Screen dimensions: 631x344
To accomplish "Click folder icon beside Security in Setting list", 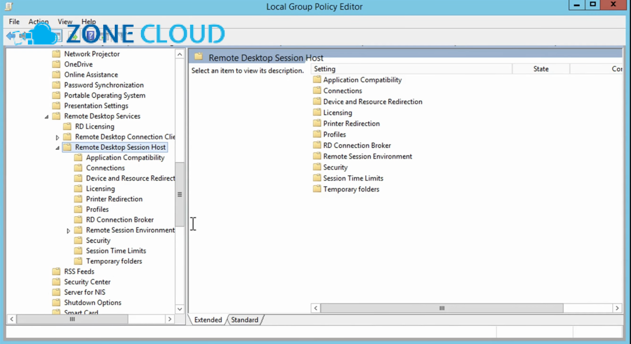I will pyautogui.click(x=317, y=167).
